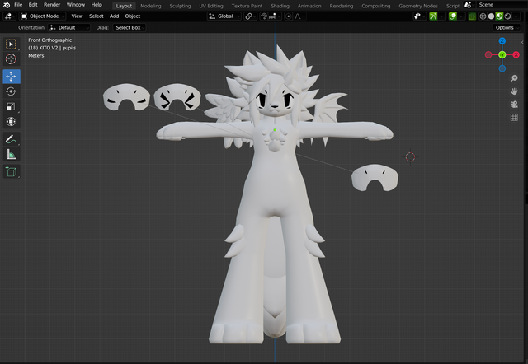Open the pivot point dropdown
The width and height of the screenshot is (528, 364).
[x=250, y=16]
